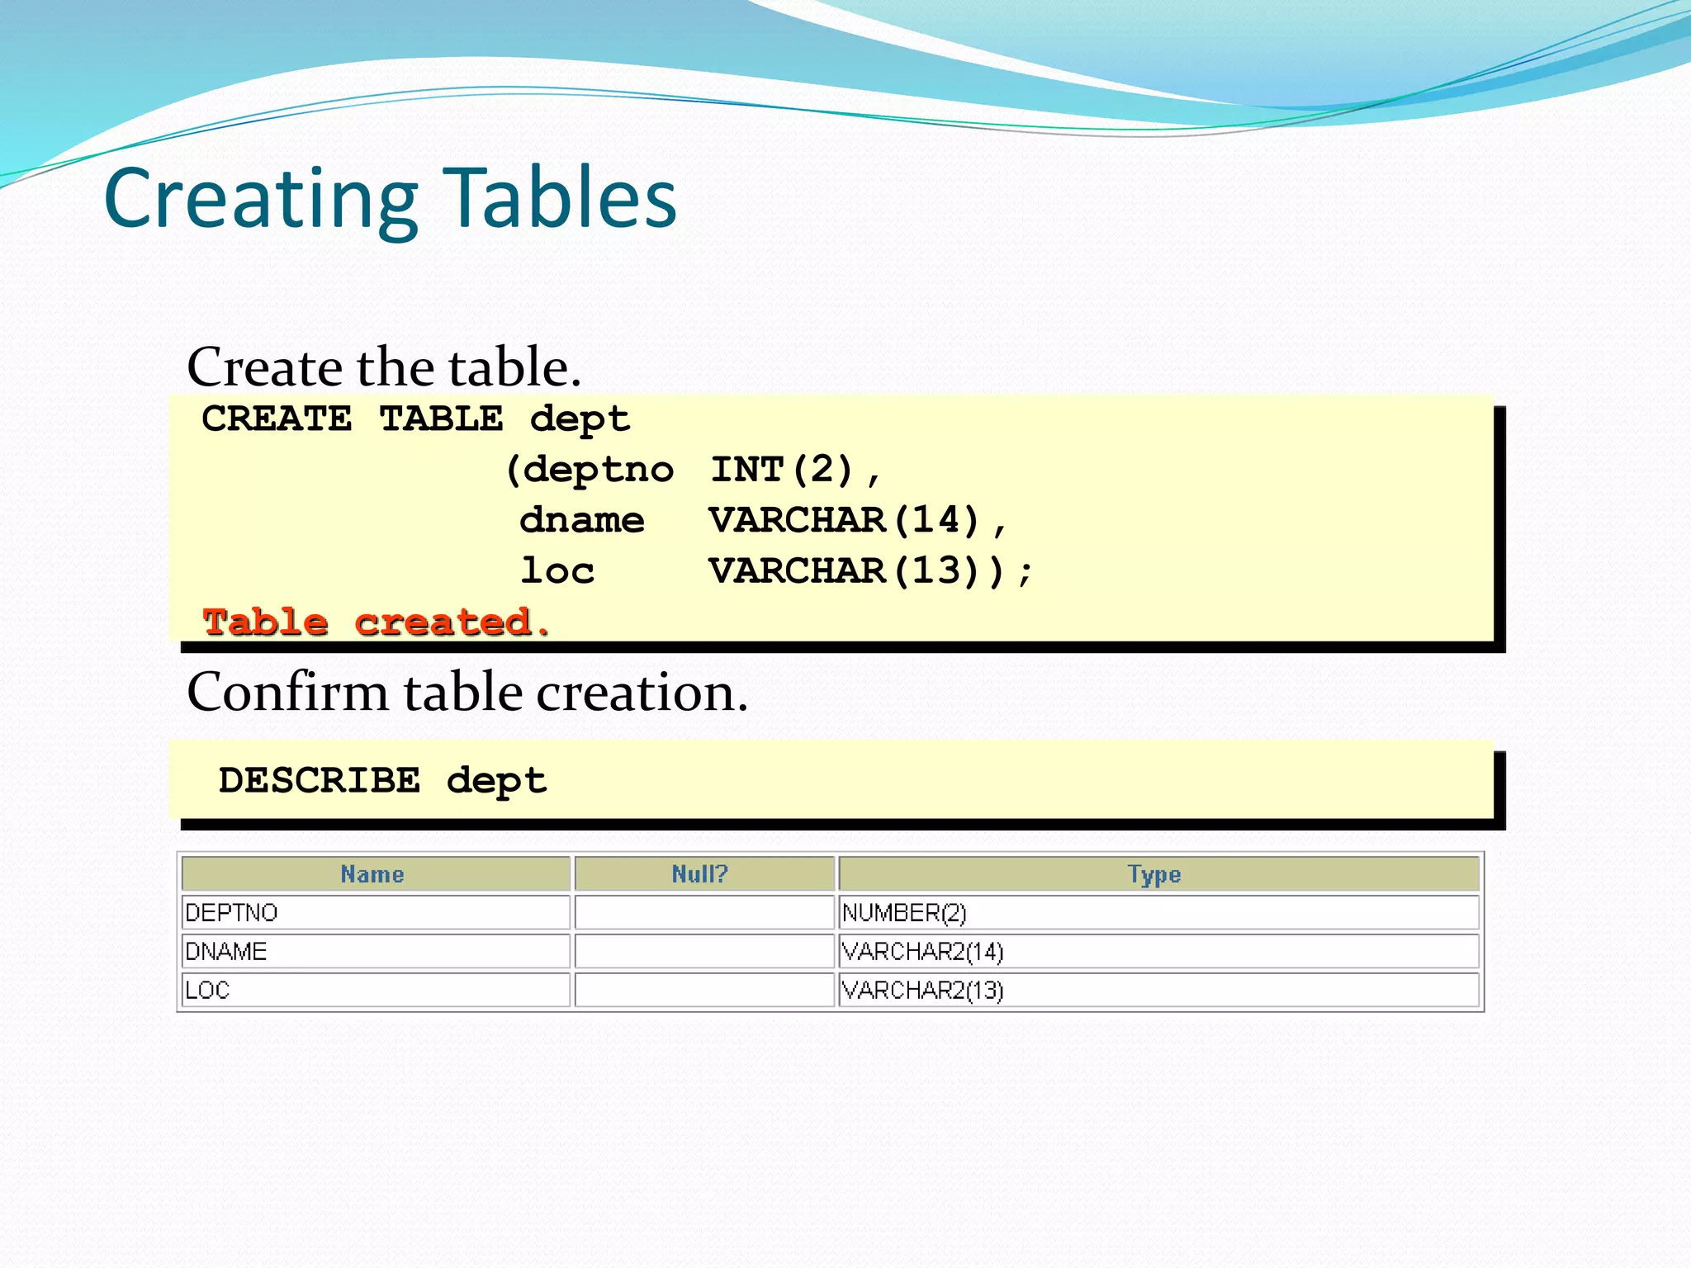1691x1268 pixels.
Task: Select the DNAME table cell
Action: pos(376,951)
